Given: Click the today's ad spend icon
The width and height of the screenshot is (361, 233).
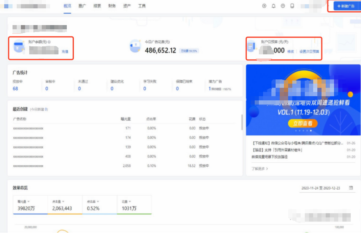Looking at the screenshot, I should [x=135, y=46].
